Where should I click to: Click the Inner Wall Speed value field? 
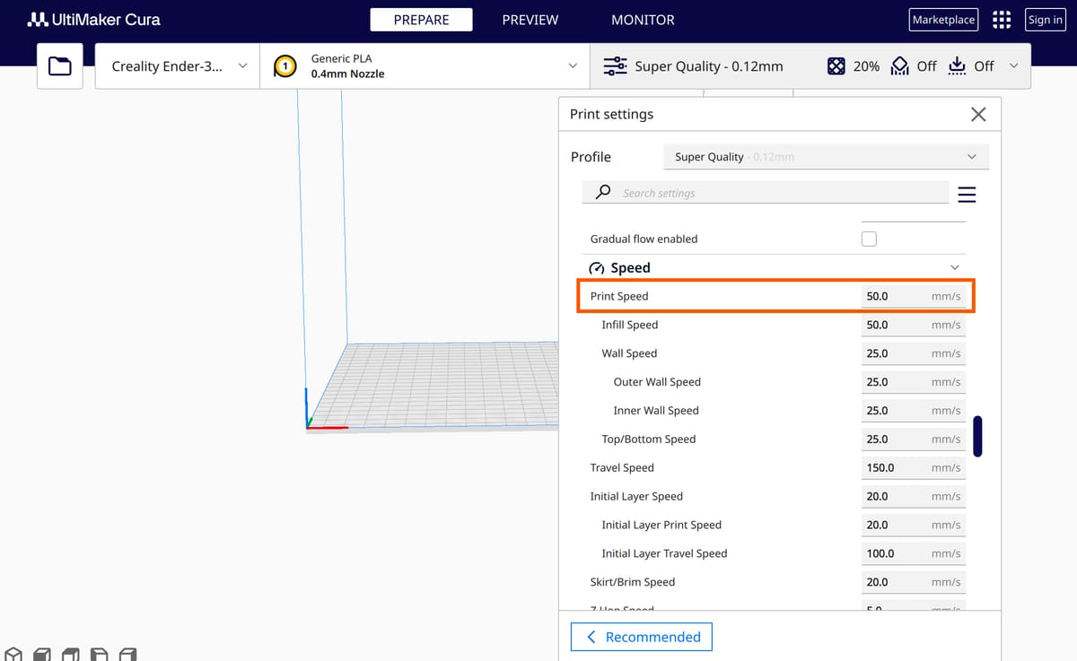[913, 411]
